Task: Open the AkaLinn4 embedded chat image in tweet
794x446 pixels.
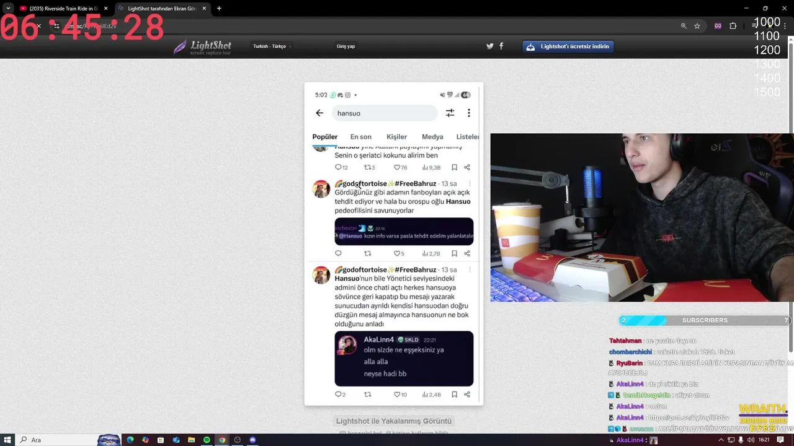Action: pyautogui.click(x=404, y=359)
